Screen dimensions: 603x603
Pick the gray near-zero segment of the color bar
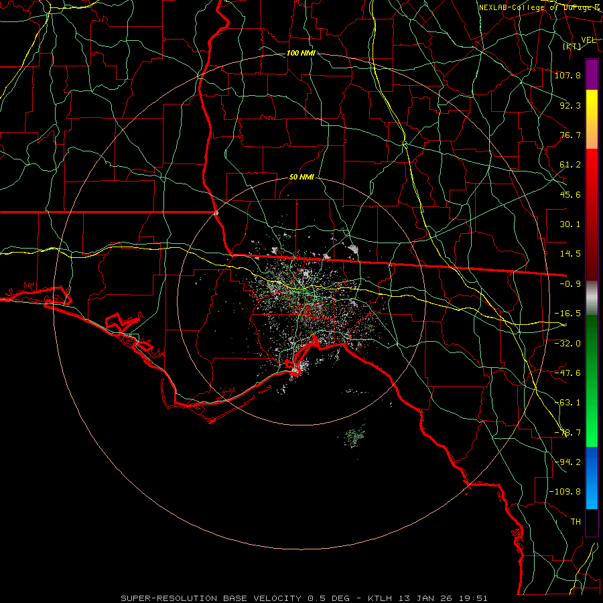pos(592,297)
